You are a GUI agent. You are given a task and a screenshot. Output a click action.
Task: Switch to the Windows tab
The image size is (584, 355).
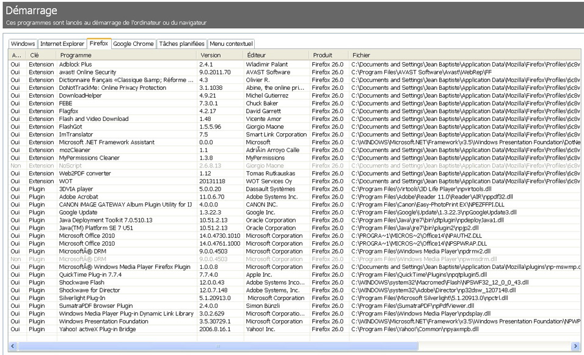tap(23, 43)
